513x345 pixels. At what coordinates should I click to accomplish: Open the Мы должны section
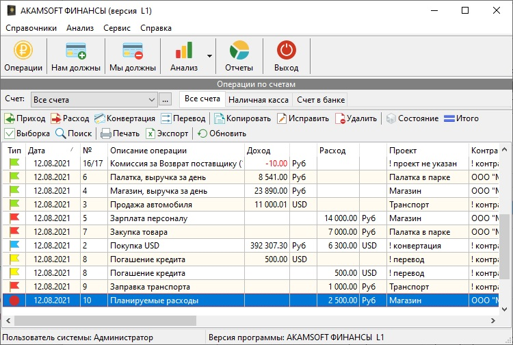(133, 56)
